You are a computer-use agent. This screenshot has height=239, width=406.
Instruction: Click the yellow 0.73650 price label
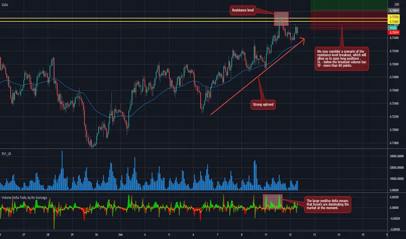[x=394, y=21]
